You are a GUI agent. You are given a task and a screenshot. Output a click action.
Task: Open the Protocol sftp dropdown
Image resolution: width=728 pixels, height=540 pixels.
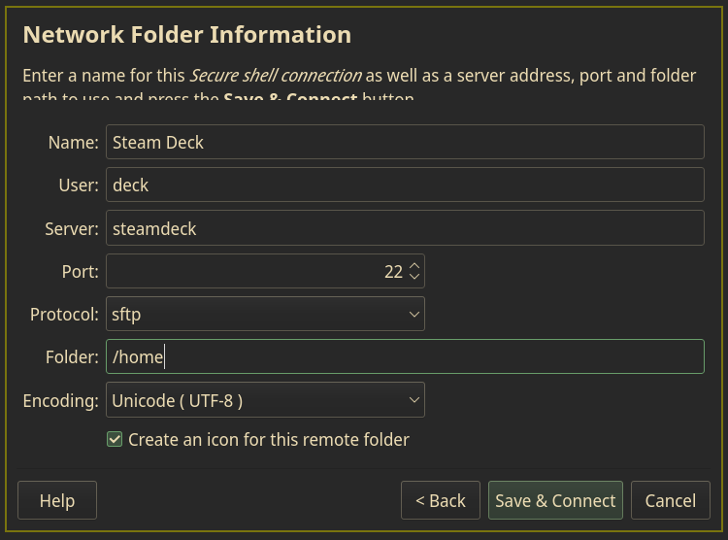(264, 314)
